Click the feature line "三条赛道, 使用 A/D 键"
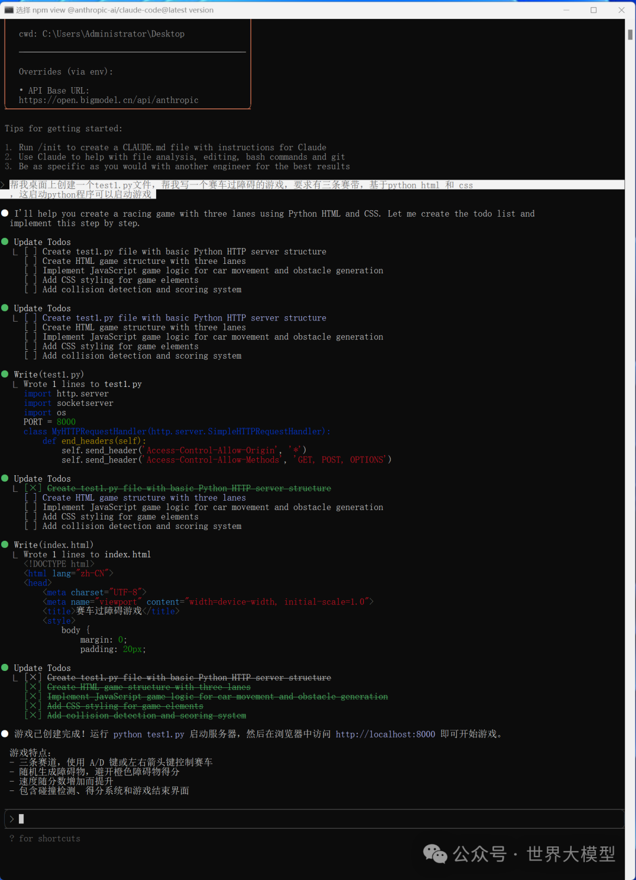The height and width of the screenshot is (880, 636). pyautogui.click(x=111, y=762)
